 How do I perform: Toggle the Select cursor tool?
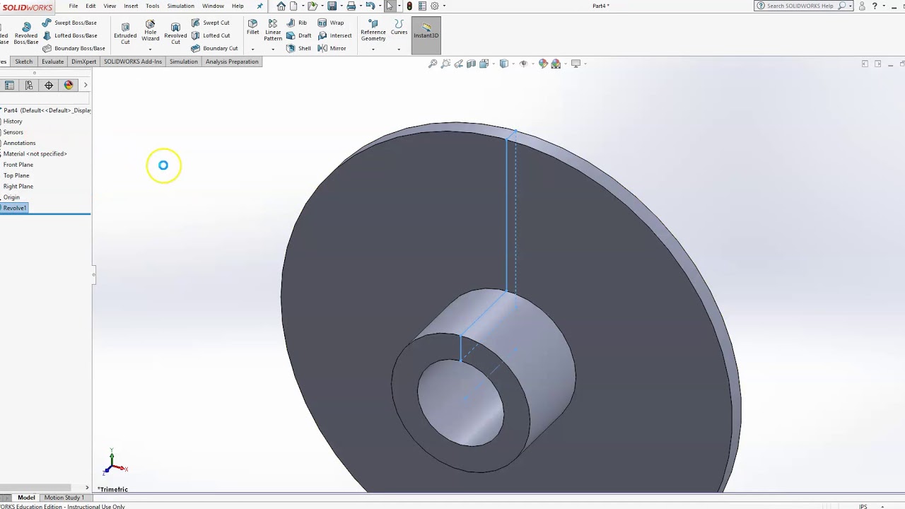[x=389, y=6]
